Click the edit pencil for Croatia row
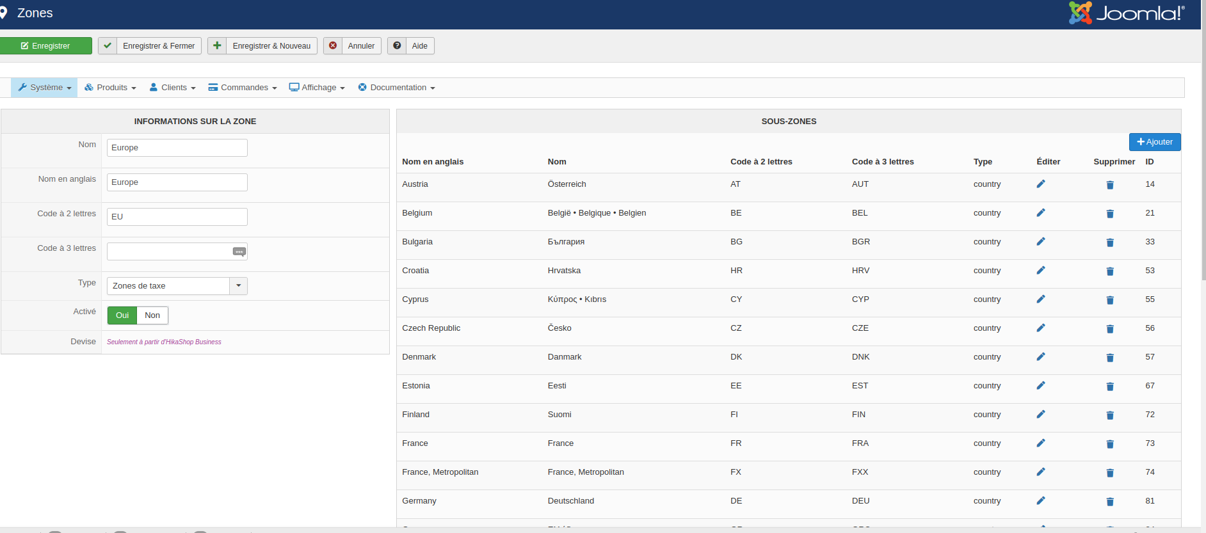The height and width of the screenshot is (533, 1206). tap(1040, 271)
